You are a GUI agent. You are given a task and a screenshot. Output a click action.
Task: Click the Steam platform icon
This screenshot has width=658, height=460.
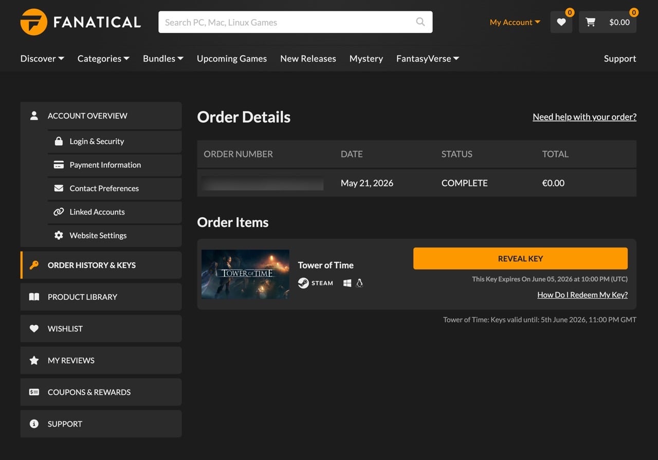303,283
